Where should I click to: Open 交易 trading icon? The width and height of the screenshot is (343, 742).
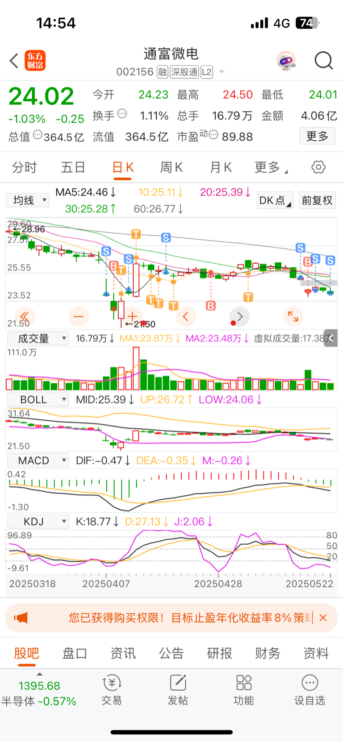[112, 690]
